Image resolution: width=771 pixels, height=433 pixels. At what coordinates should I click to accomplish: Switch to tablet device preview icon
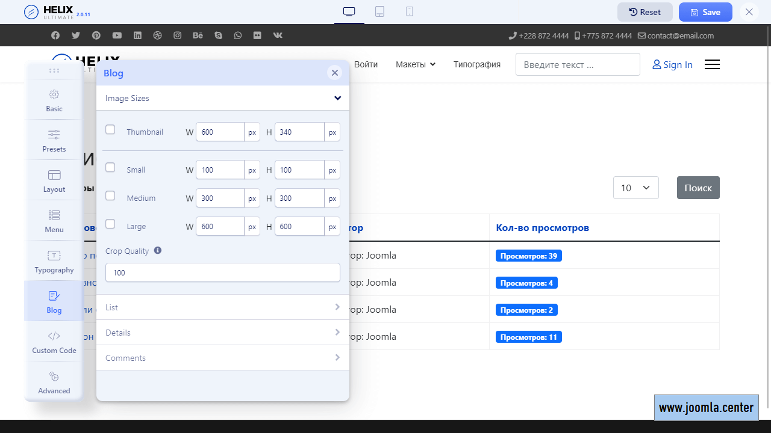click(x=379, y=11)
